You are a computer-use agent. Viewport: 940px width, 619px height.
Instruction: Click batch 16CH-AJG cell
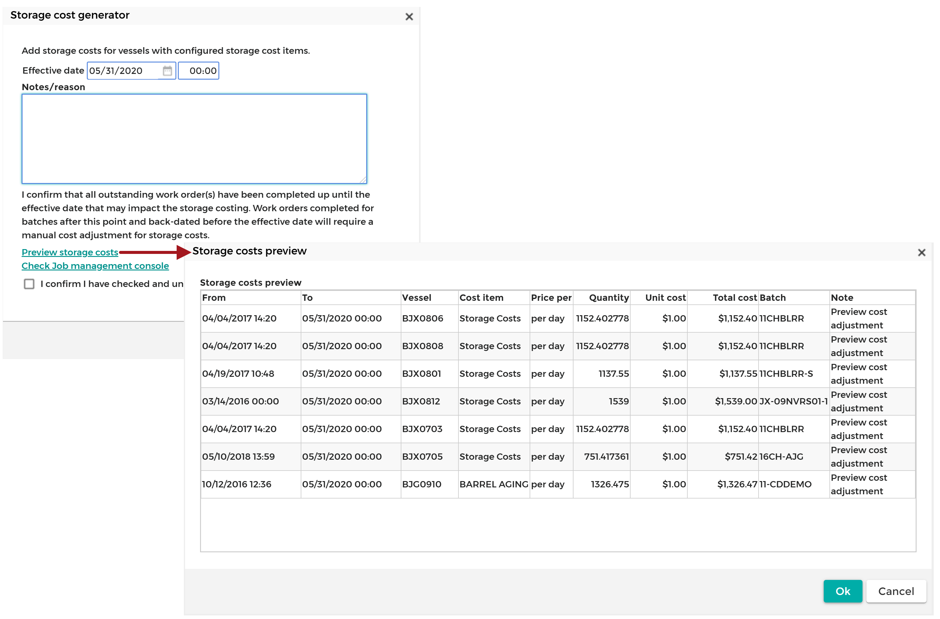794,457
